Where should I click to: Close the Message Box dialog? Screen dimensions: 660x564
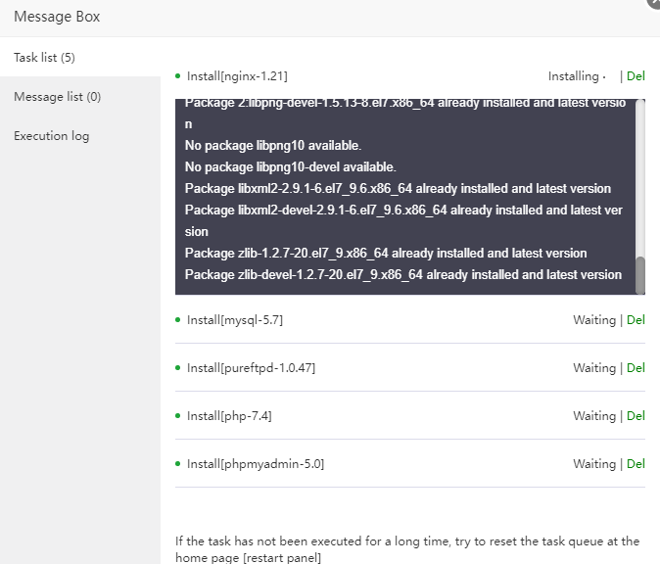point(654,2)
